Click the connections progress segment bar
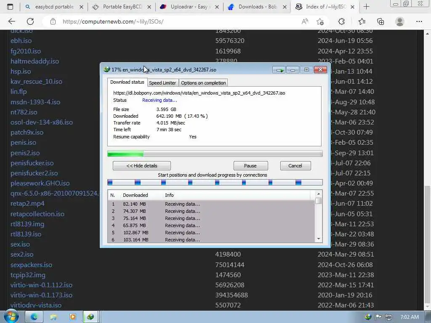 [x=215, y=183]
